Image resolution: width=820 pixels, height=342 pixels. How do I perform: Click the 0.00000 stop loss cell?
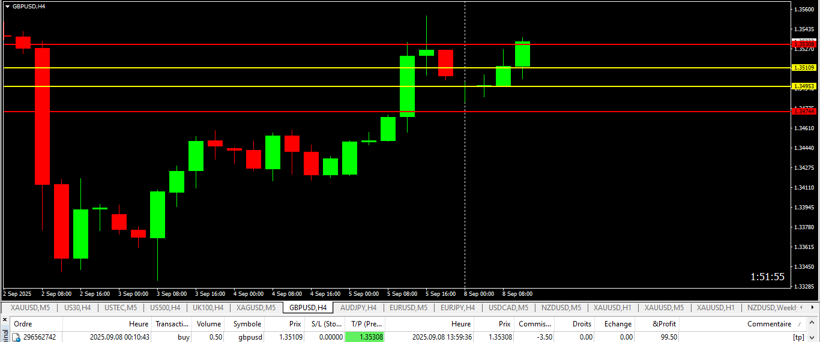pyautogui.click(x=331, y=337)
